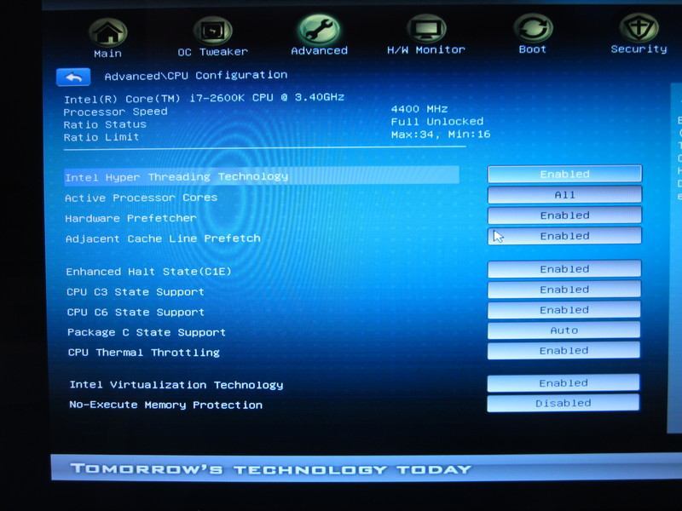The image size is (682, 511).
Task: Open Intel Virtualization Technology value dropdown
Action: [x=564, y=383]
